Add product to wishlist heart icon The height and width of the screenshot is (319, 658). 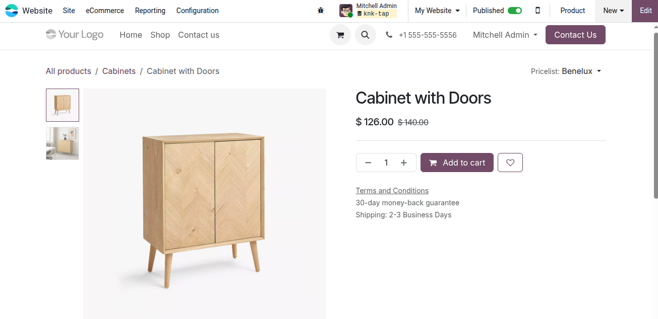(x=510, y=163)
